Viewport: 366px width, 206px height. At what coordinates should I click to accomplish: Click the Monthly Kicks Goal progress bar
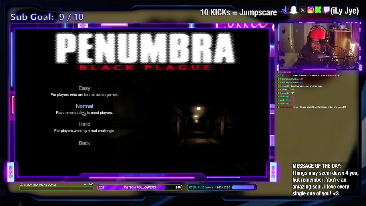(x=56, y=188)
